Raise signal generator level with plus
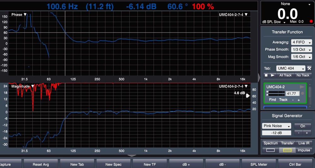This screenshot has height=168, width=315. (307, 133)
